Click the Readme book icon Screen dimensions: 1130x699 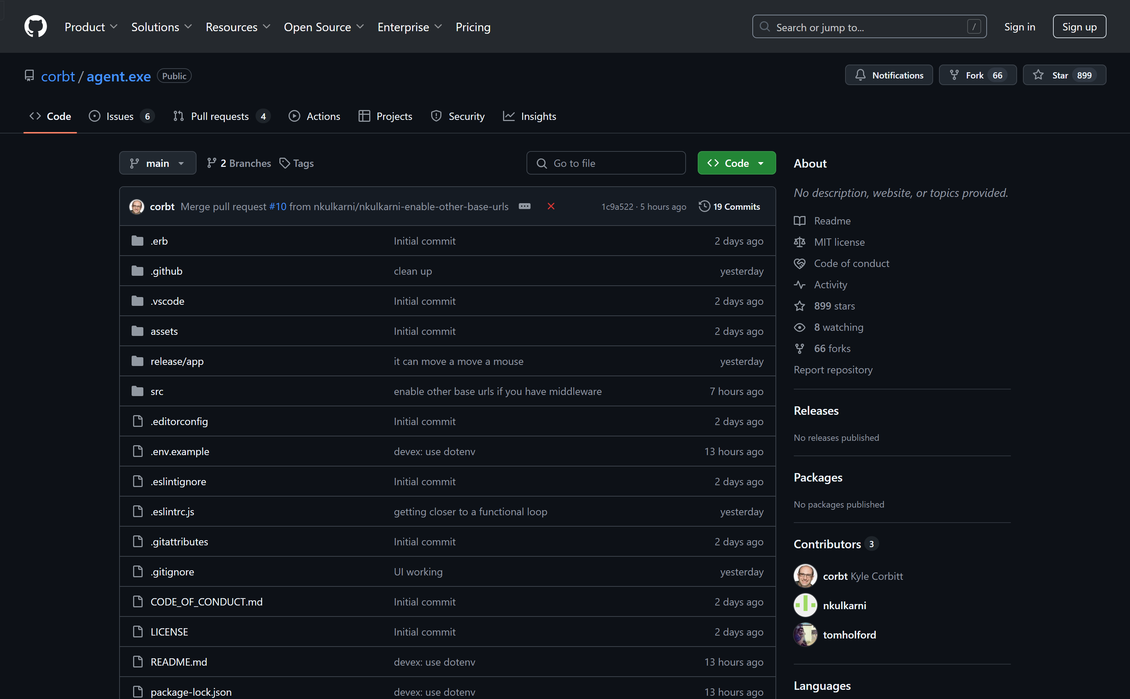tap(800, 220)
